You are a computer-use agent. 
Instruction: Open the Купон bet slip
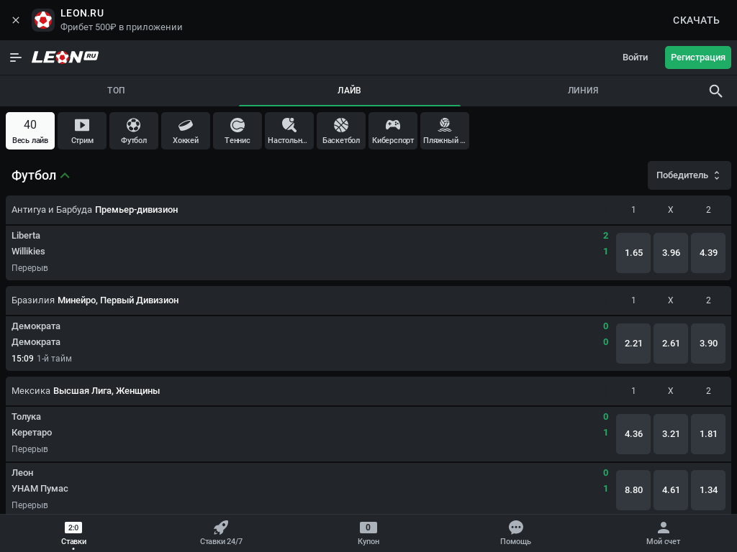(x=368, y=534)
